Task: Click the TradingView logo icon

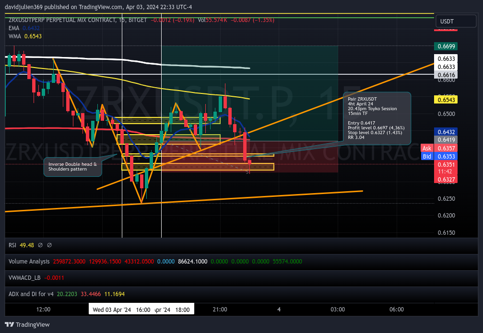Action: click(10, 324)
